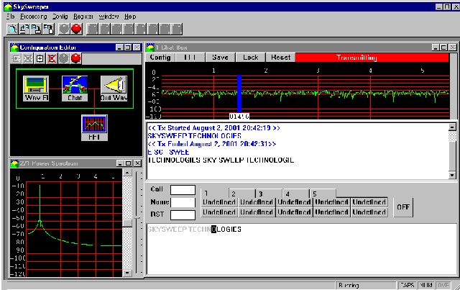Click the grey ball icon in the main toolbar
Image resolution: width=460 pixels, height=290 pixels.
64,29
